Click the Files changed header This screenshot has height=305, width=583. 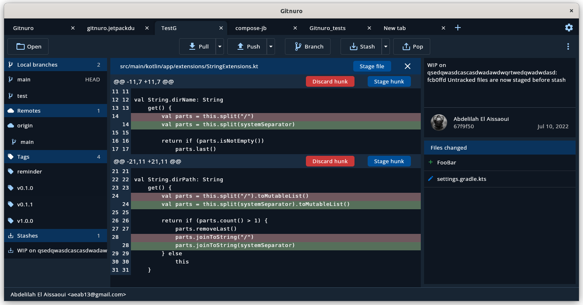coord(500,148)
